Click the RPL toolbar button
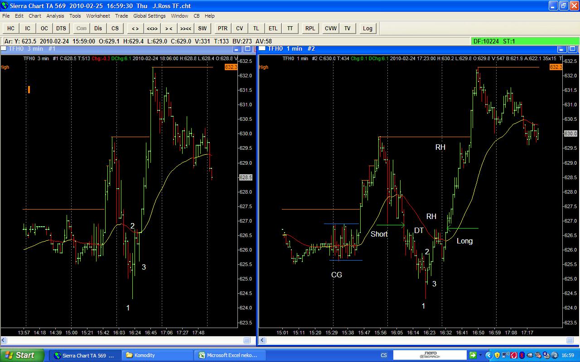580x362 pixels. coord(310,28)
